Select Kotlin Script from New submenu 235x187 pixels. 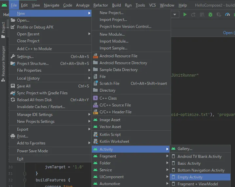pos(110,135)
